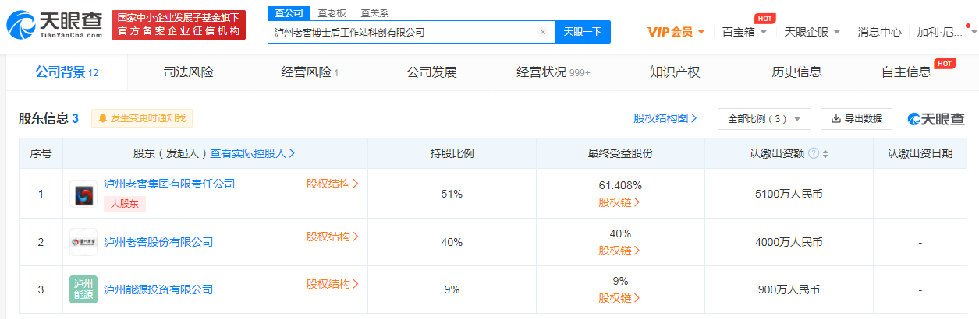979x319 pixels.
Task: Click the 持股比例 column header
Action: (452, 153)
